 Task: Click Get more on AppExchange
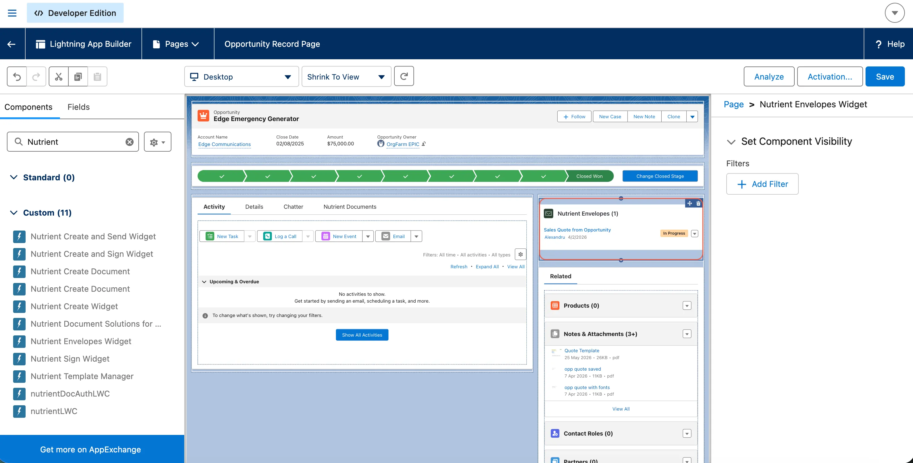[90, 449]
